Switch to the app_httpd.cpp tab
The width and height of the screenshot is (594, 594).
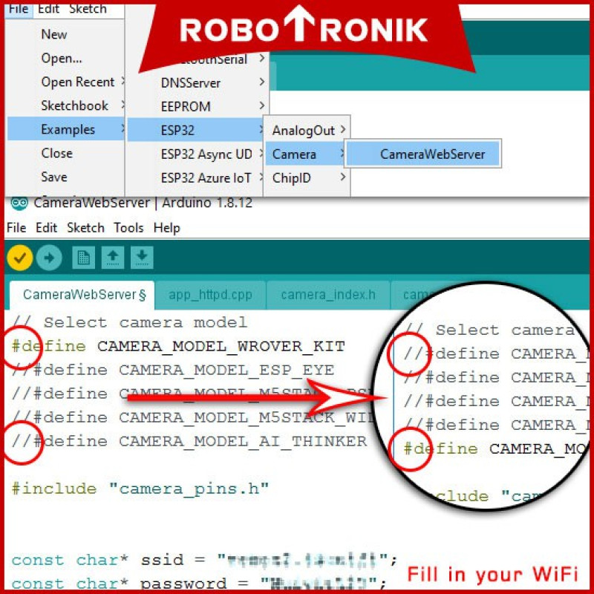[210, 295]
